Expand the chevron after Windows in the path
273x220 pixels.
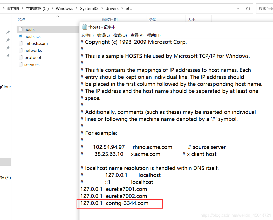pos(77,8)
